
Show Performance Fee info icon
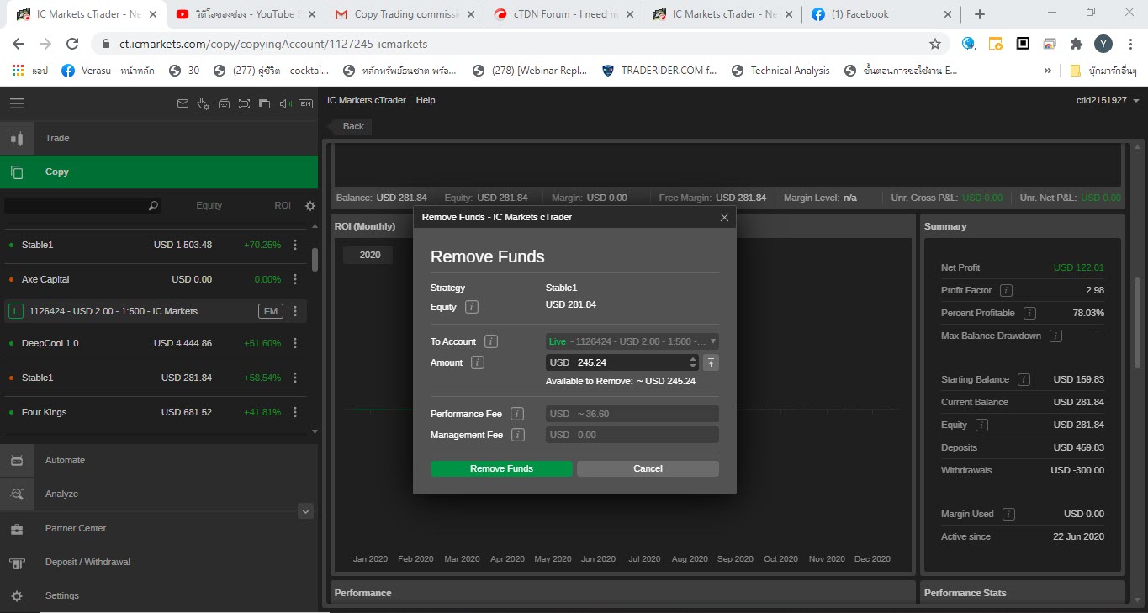click(x=517, y=414)
